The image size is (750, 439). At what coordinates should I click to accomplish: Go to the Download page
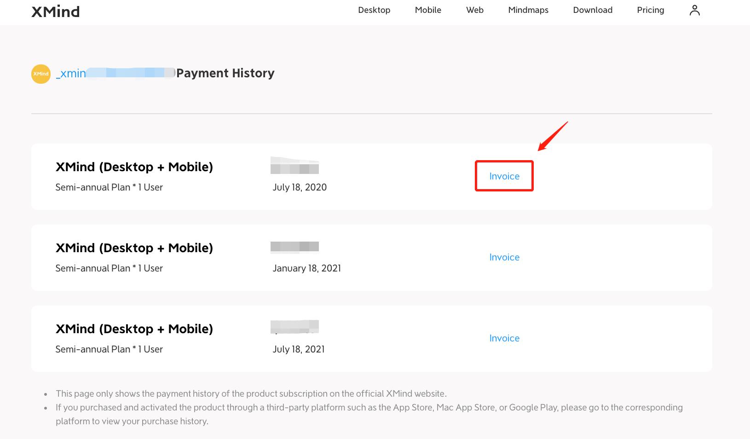pos(593,10)
